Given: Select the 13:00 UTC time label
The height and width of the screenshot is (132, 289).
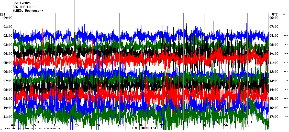Looking at the screenshot, I should [x=274, y=81].
